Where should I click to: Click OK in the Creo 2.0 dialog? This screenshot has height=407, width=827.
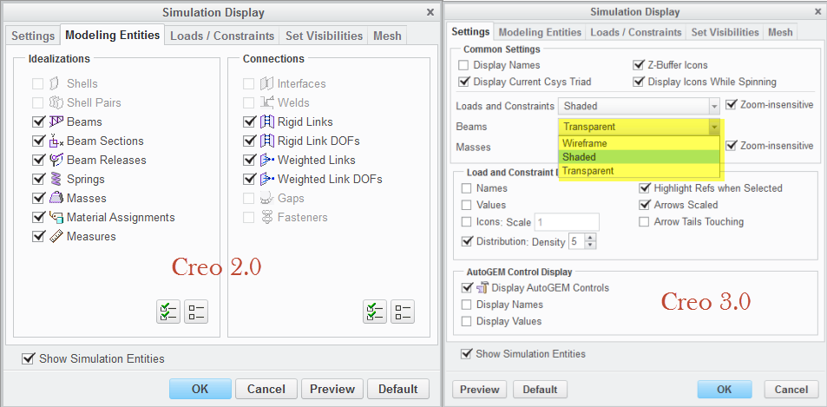click(x=200, y=389)
